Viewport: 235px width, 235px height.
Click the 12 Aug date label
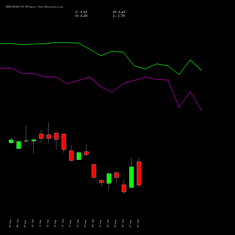(x=47, y=224)
